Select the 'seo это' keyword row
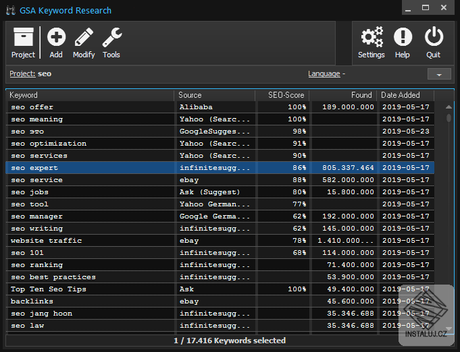This screenshot has height=352, width=460. [220, 131]
